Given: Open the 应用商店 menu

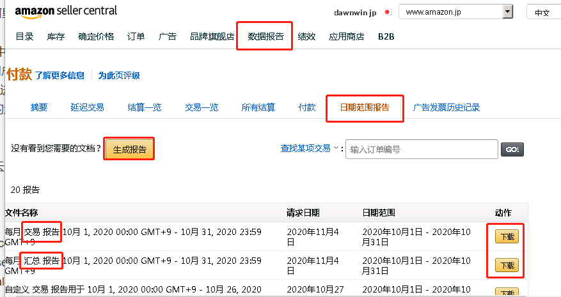Looking at the screenshot, I should click(346, 36).
